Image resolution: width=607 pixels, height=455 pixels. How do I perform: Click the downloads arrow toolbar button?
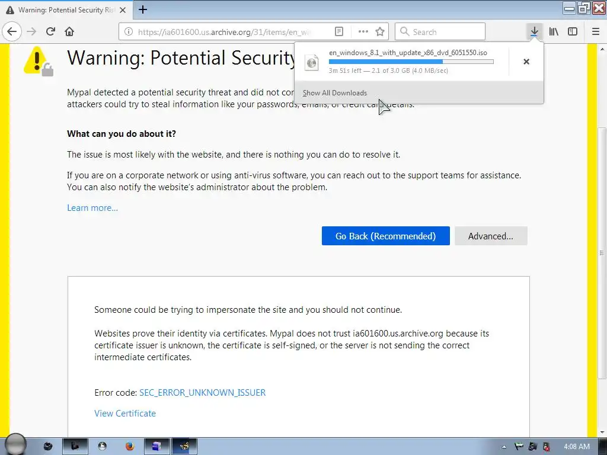(534, 31)
